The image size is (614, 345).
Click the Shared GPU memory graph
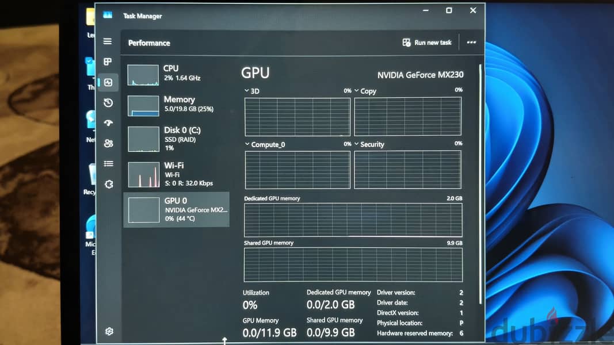(353, 264)
